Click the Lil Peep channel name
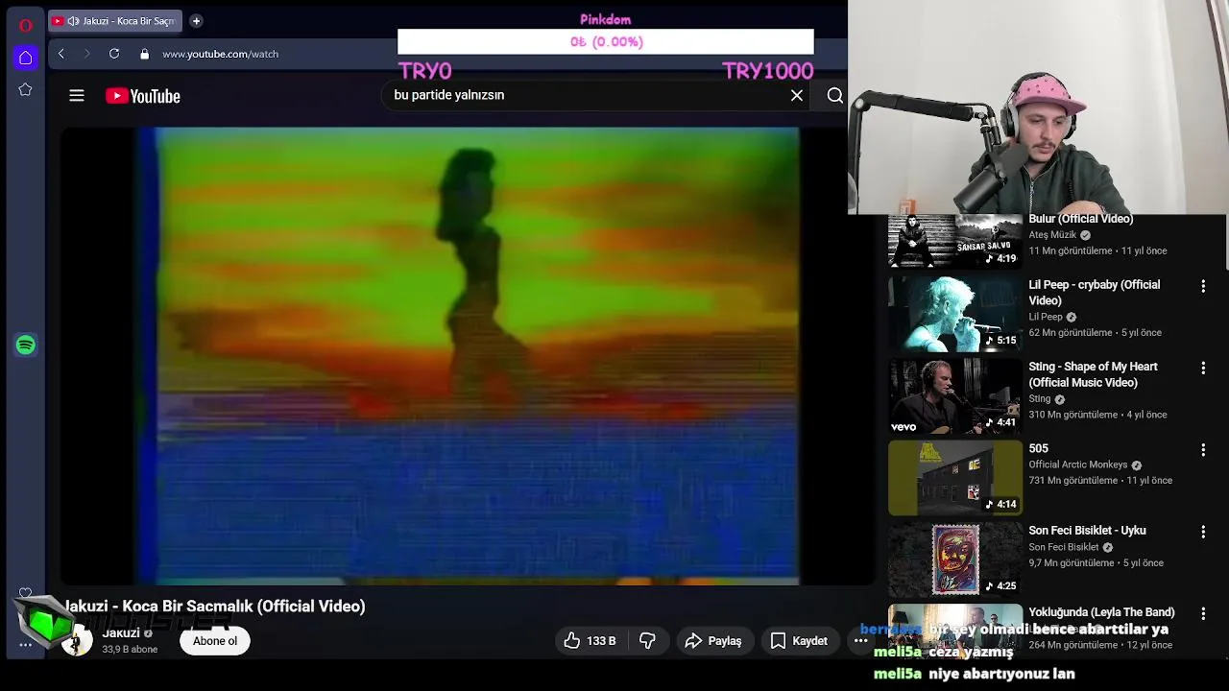 [1046, 317]
